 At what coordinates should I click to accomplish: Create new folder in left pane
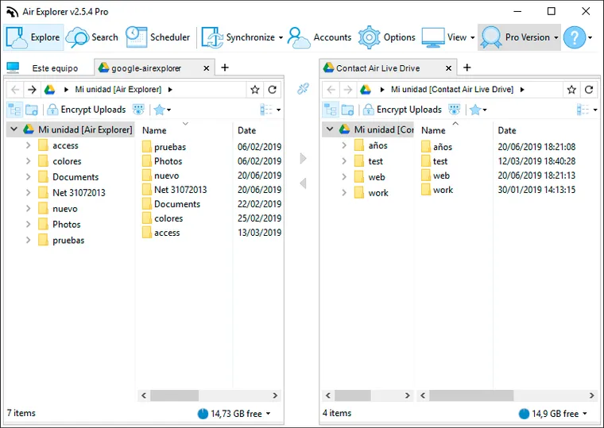32,110
